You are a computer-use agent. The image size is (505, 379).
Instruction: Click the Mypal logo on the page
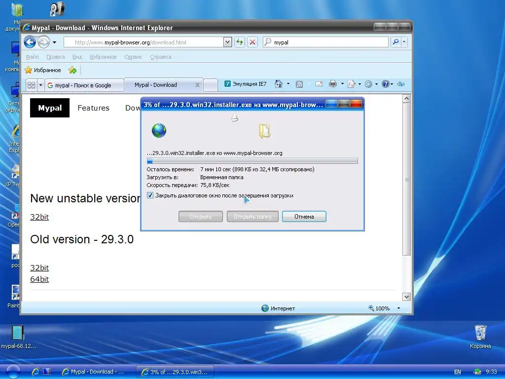pos(50,108)
